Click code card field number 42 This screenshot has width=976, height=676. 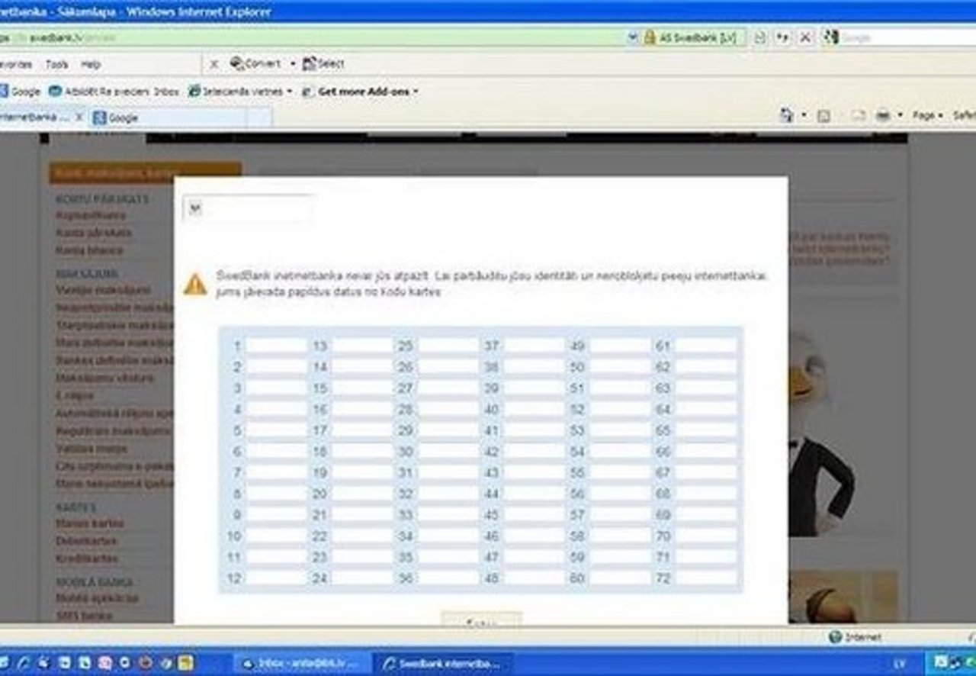[x=534, y=452]
